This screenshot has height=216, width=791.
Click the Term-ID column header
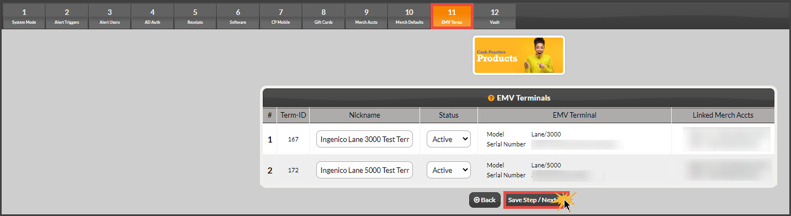coord(293,115)
